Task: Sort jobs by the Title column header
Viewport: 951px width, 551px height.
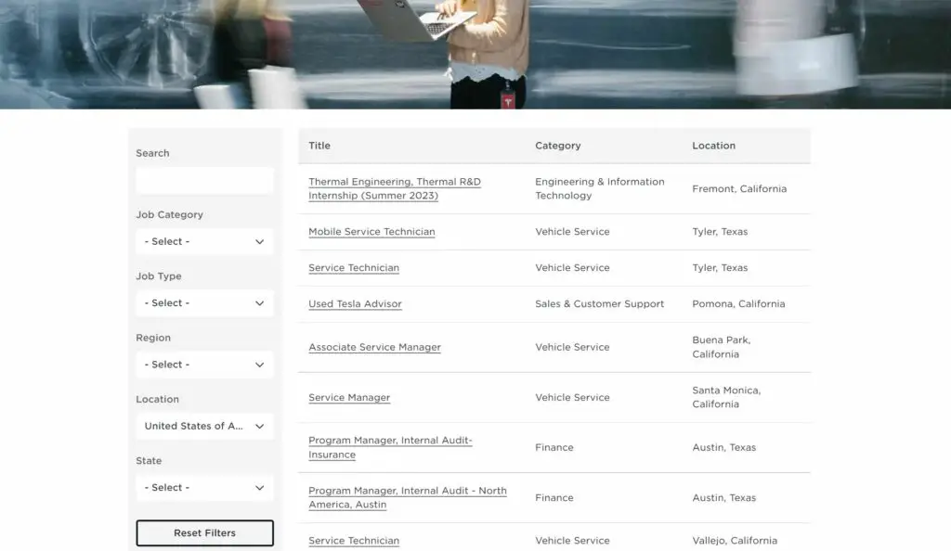Action: pos(319,146)
